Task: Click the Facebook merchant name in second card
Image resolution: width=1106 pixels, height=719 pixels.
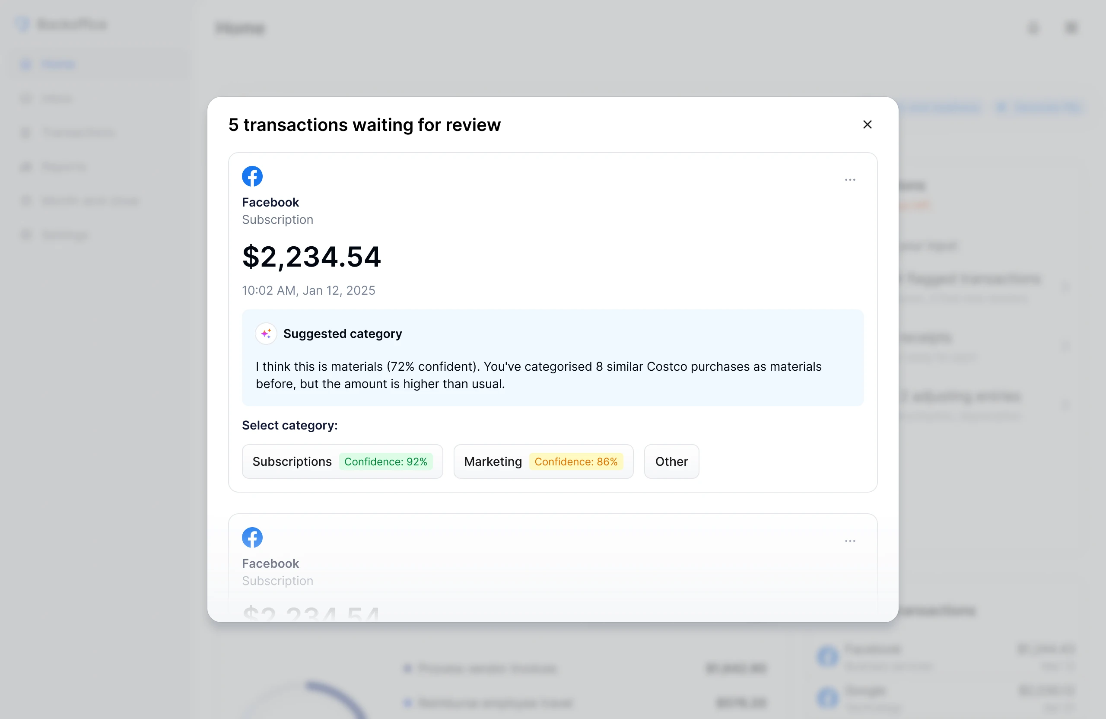Action: [x=270, y=563]
